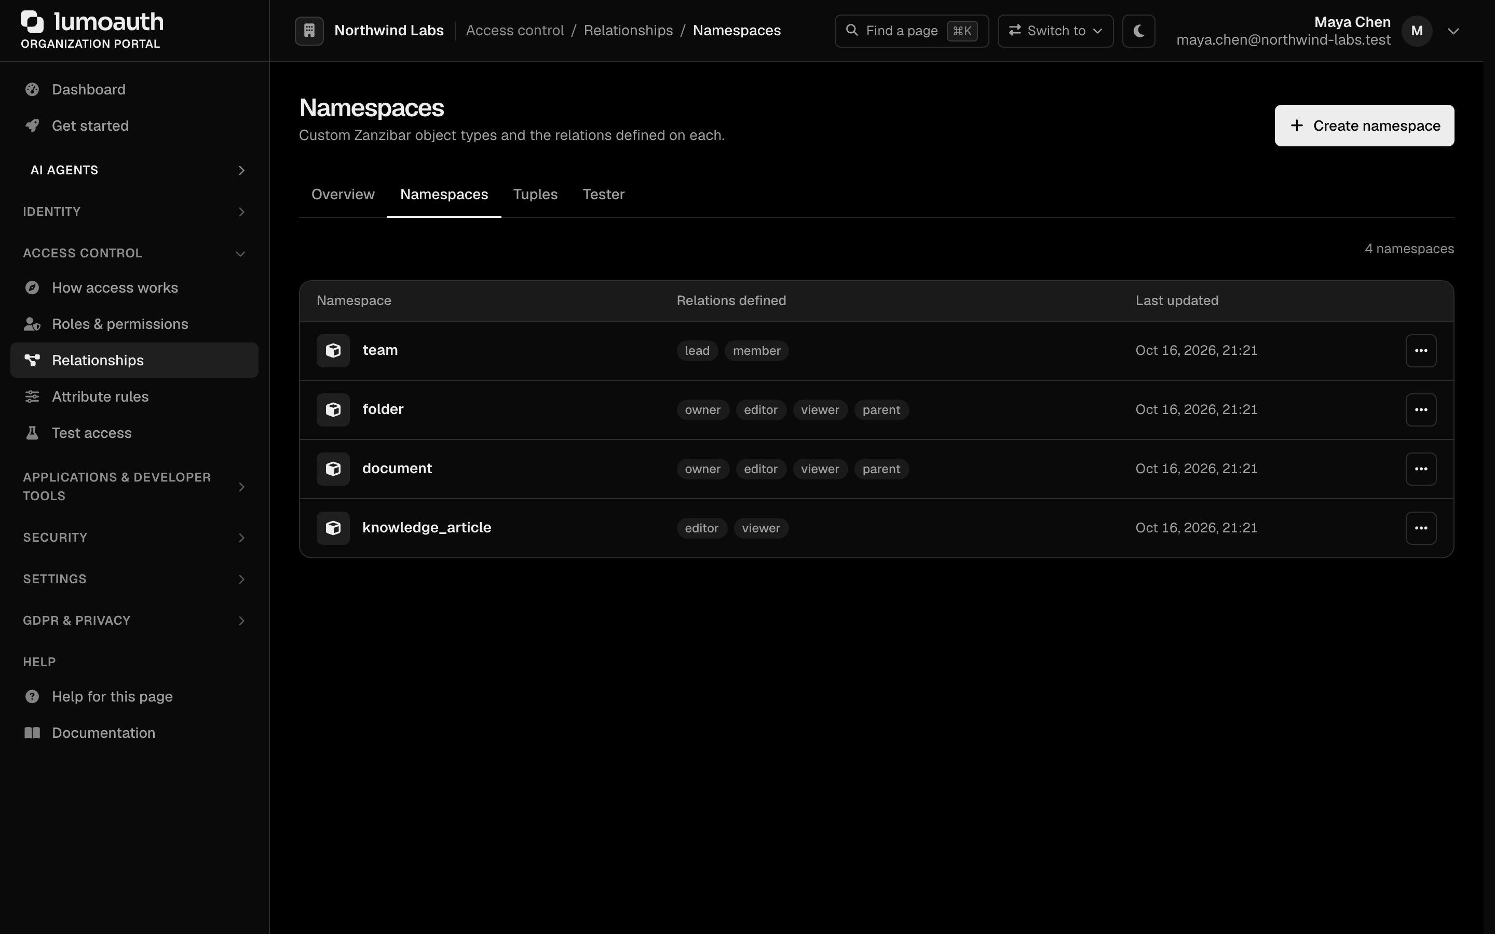Open the Documentation link
Viewport: 1495px width, 934px height.
pyautogui.click(x=134, y=733)
